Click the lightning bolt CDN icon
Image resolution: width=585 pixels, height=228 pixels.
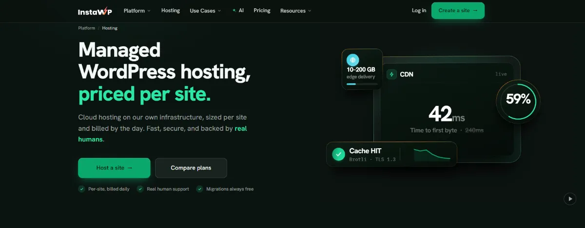point(391,74)
